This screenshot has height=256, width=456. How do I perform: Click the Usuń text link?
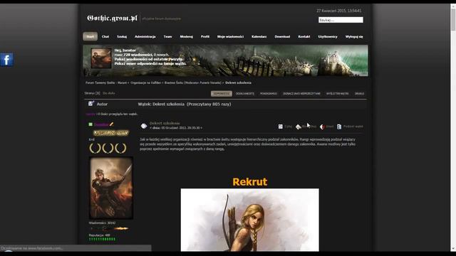coord(330,127)
